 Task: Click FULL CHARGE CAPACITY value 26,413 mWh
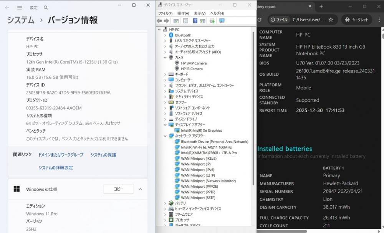point(336,218)
